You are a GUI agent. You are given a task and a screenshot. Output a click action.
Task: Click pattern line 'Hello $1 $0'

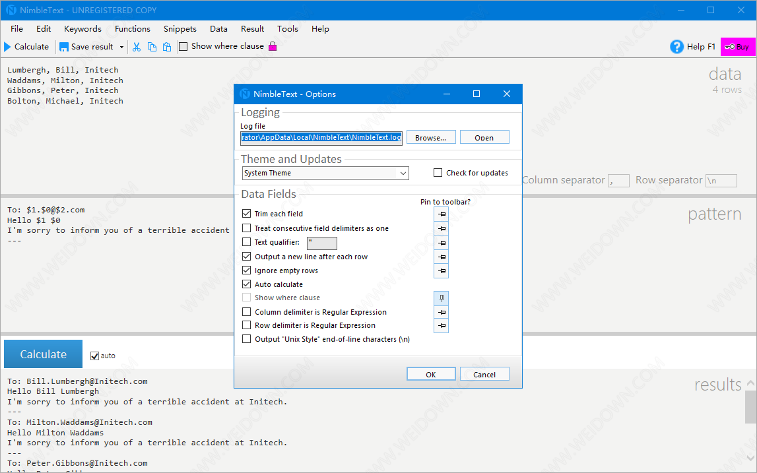tap(34, 220)
